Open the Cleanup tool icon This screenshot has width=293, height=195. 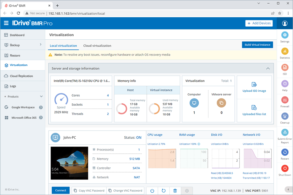point(285,116)
